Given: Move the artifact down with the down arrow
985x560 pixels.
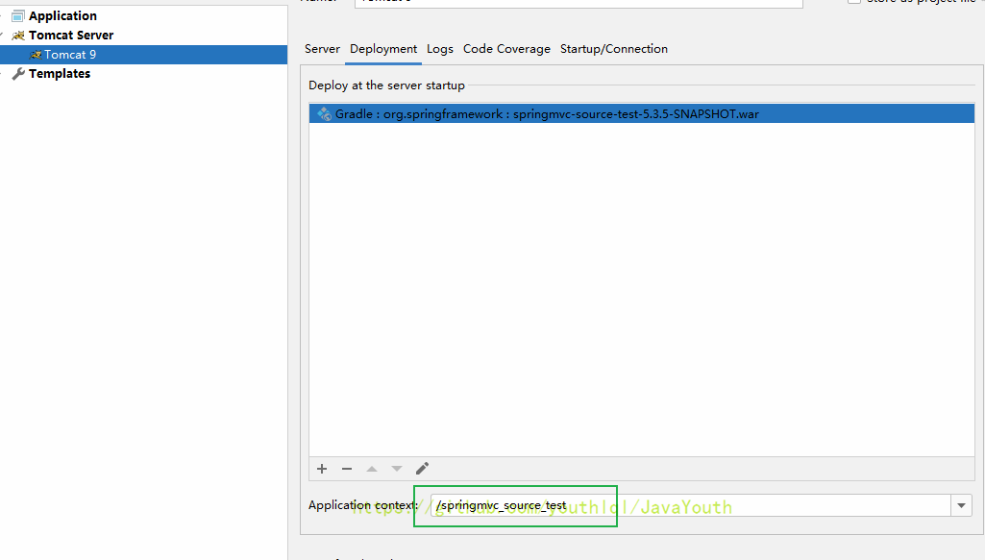Looking at the screenshot, I should pyautogui.click(x=397, y=469).
